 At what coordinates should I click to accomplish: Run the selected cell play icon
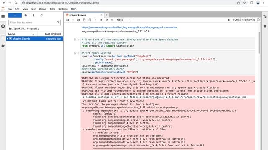click(95, 20)
